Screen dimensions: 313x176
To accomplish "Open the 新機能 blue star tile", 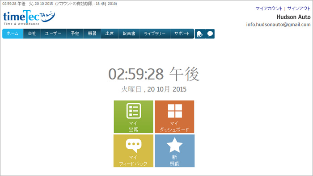I will click(174, 151).
